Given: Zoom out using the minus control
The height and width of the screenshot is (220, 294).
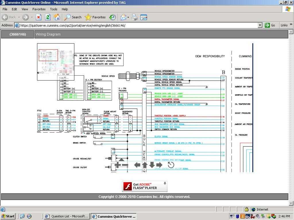Looking at the screenshot, I should click(125, 165).
